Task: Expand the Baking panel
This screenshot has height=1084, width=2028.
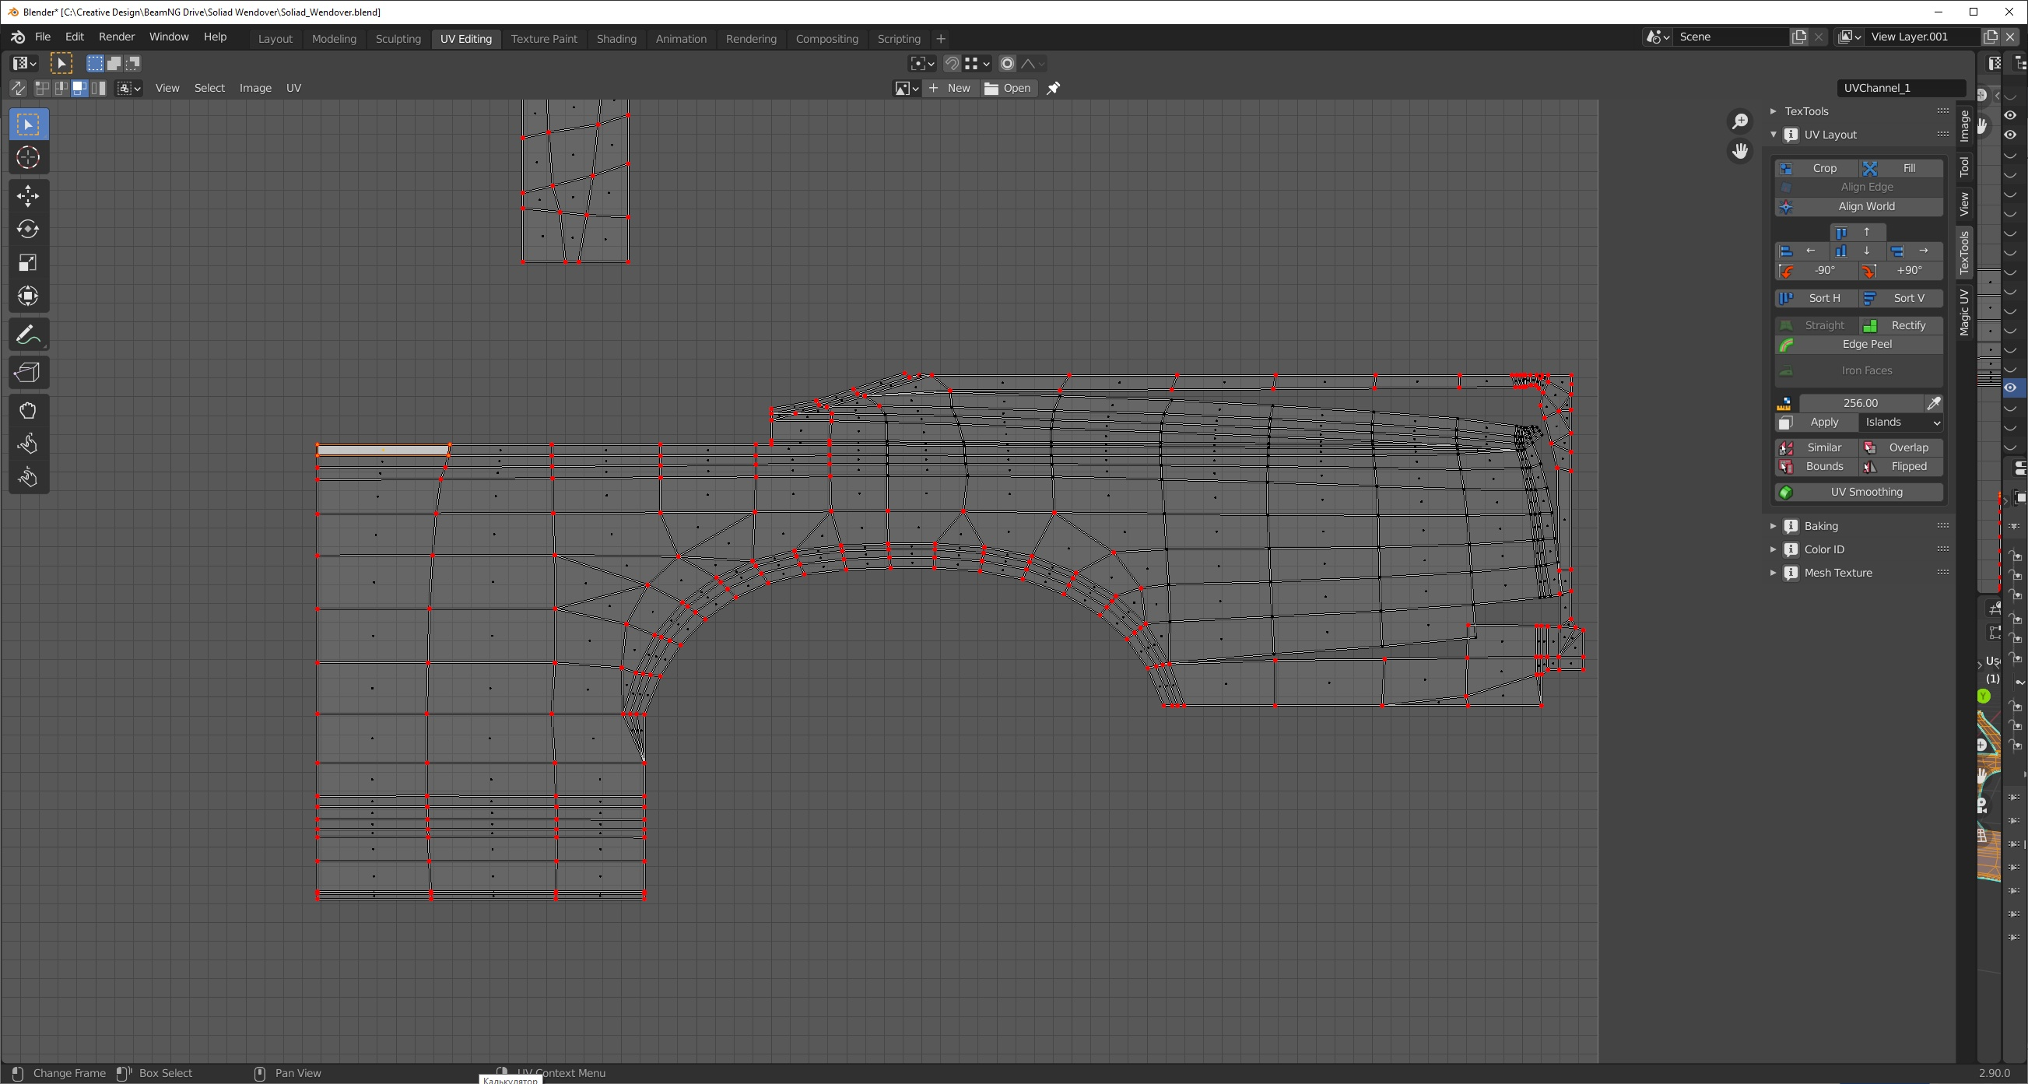Action: pos(1820,526)
